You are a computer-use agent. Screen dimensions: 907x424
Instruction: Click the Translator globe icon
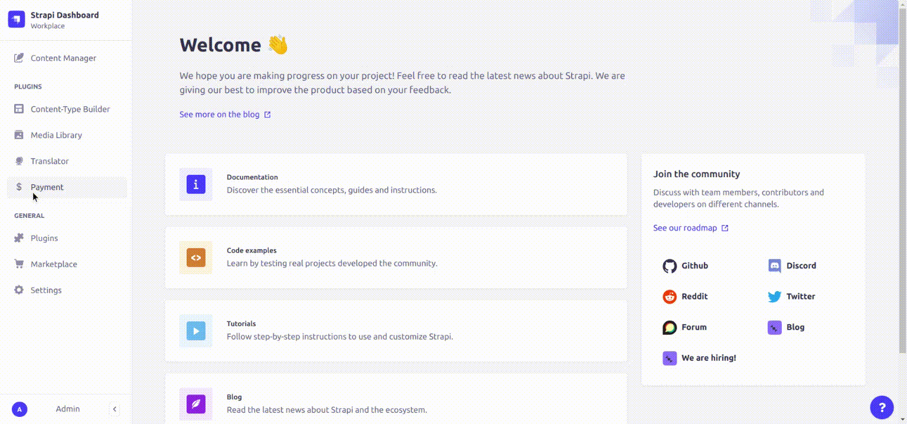(x=19, y=161)
